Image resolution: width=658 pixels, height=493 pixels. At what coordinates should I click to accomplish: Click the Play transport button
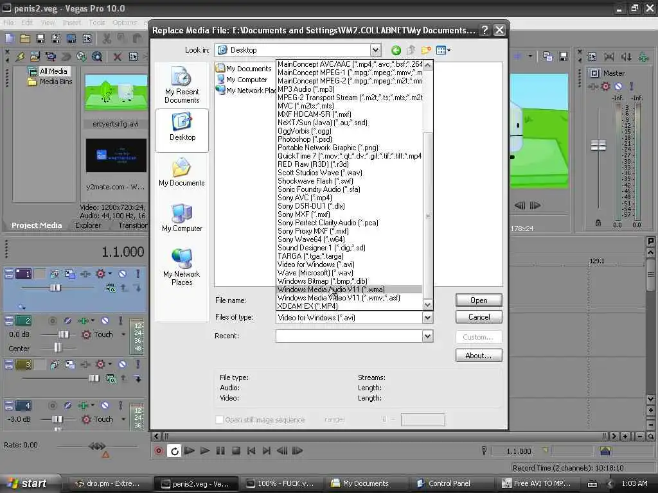(x=205, y=451)
